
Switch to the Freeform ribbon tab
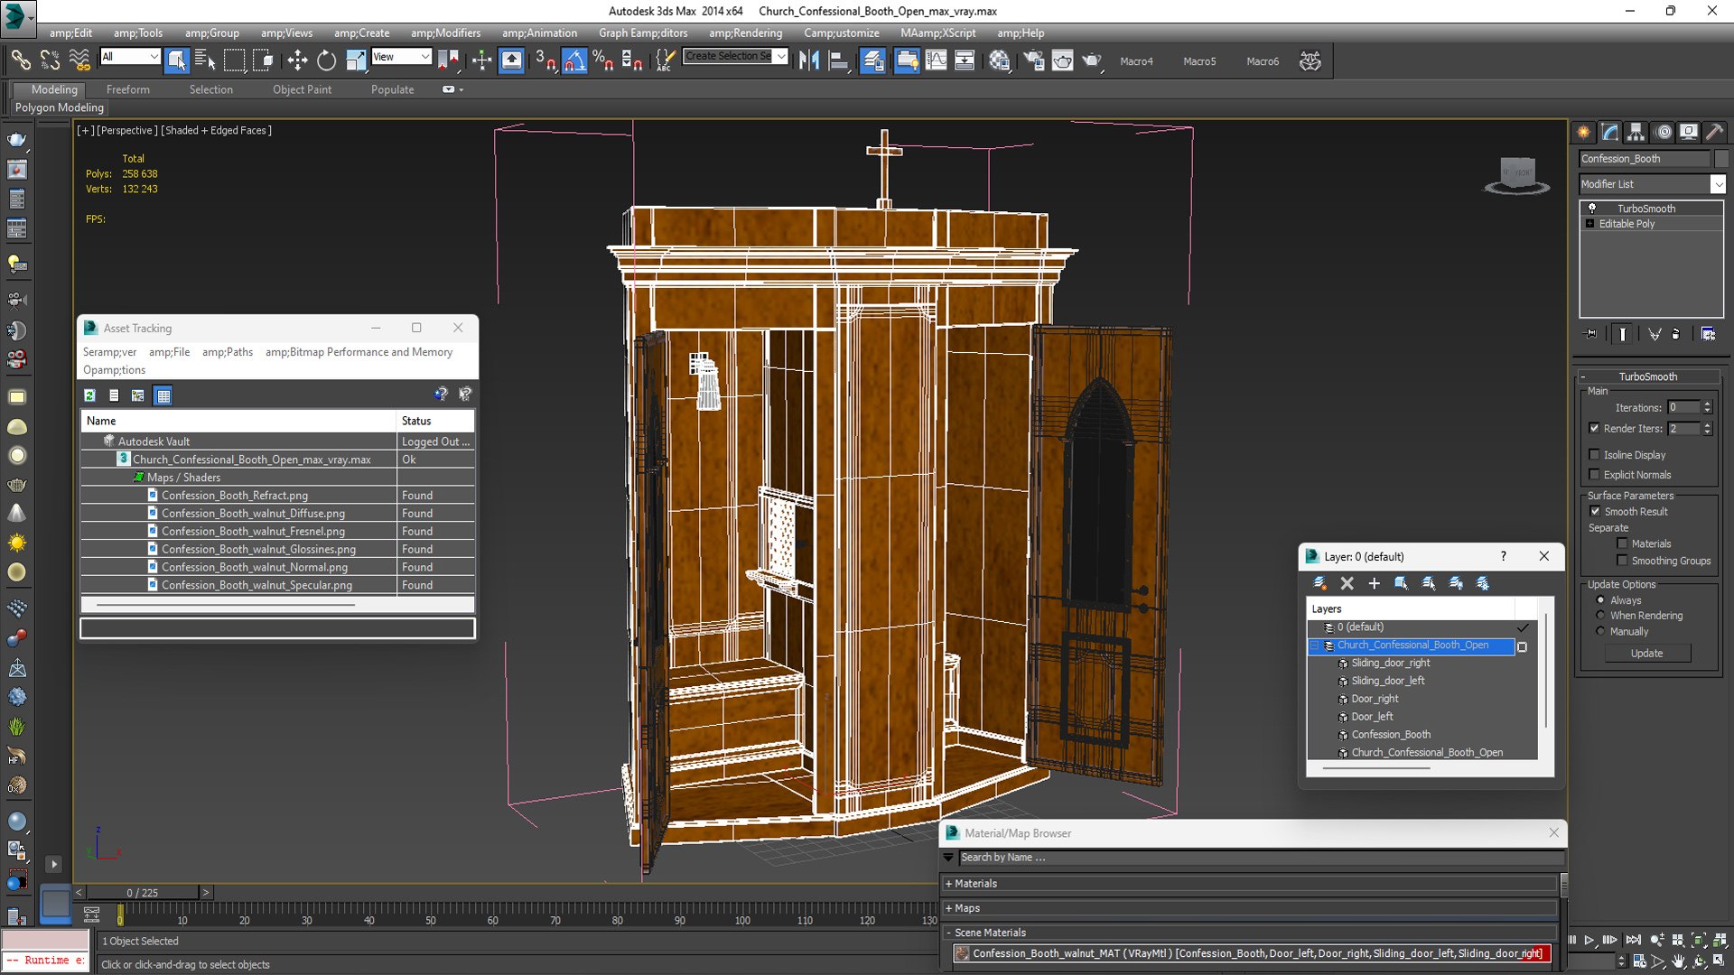tap(128, 89)
